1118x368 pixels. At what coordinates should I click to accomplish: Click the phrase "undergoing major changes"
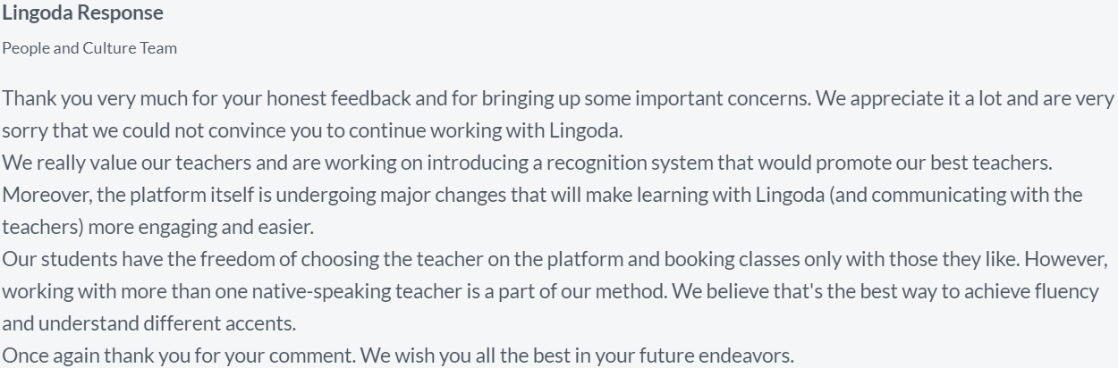pyautogui.click(x=368, y=195)
